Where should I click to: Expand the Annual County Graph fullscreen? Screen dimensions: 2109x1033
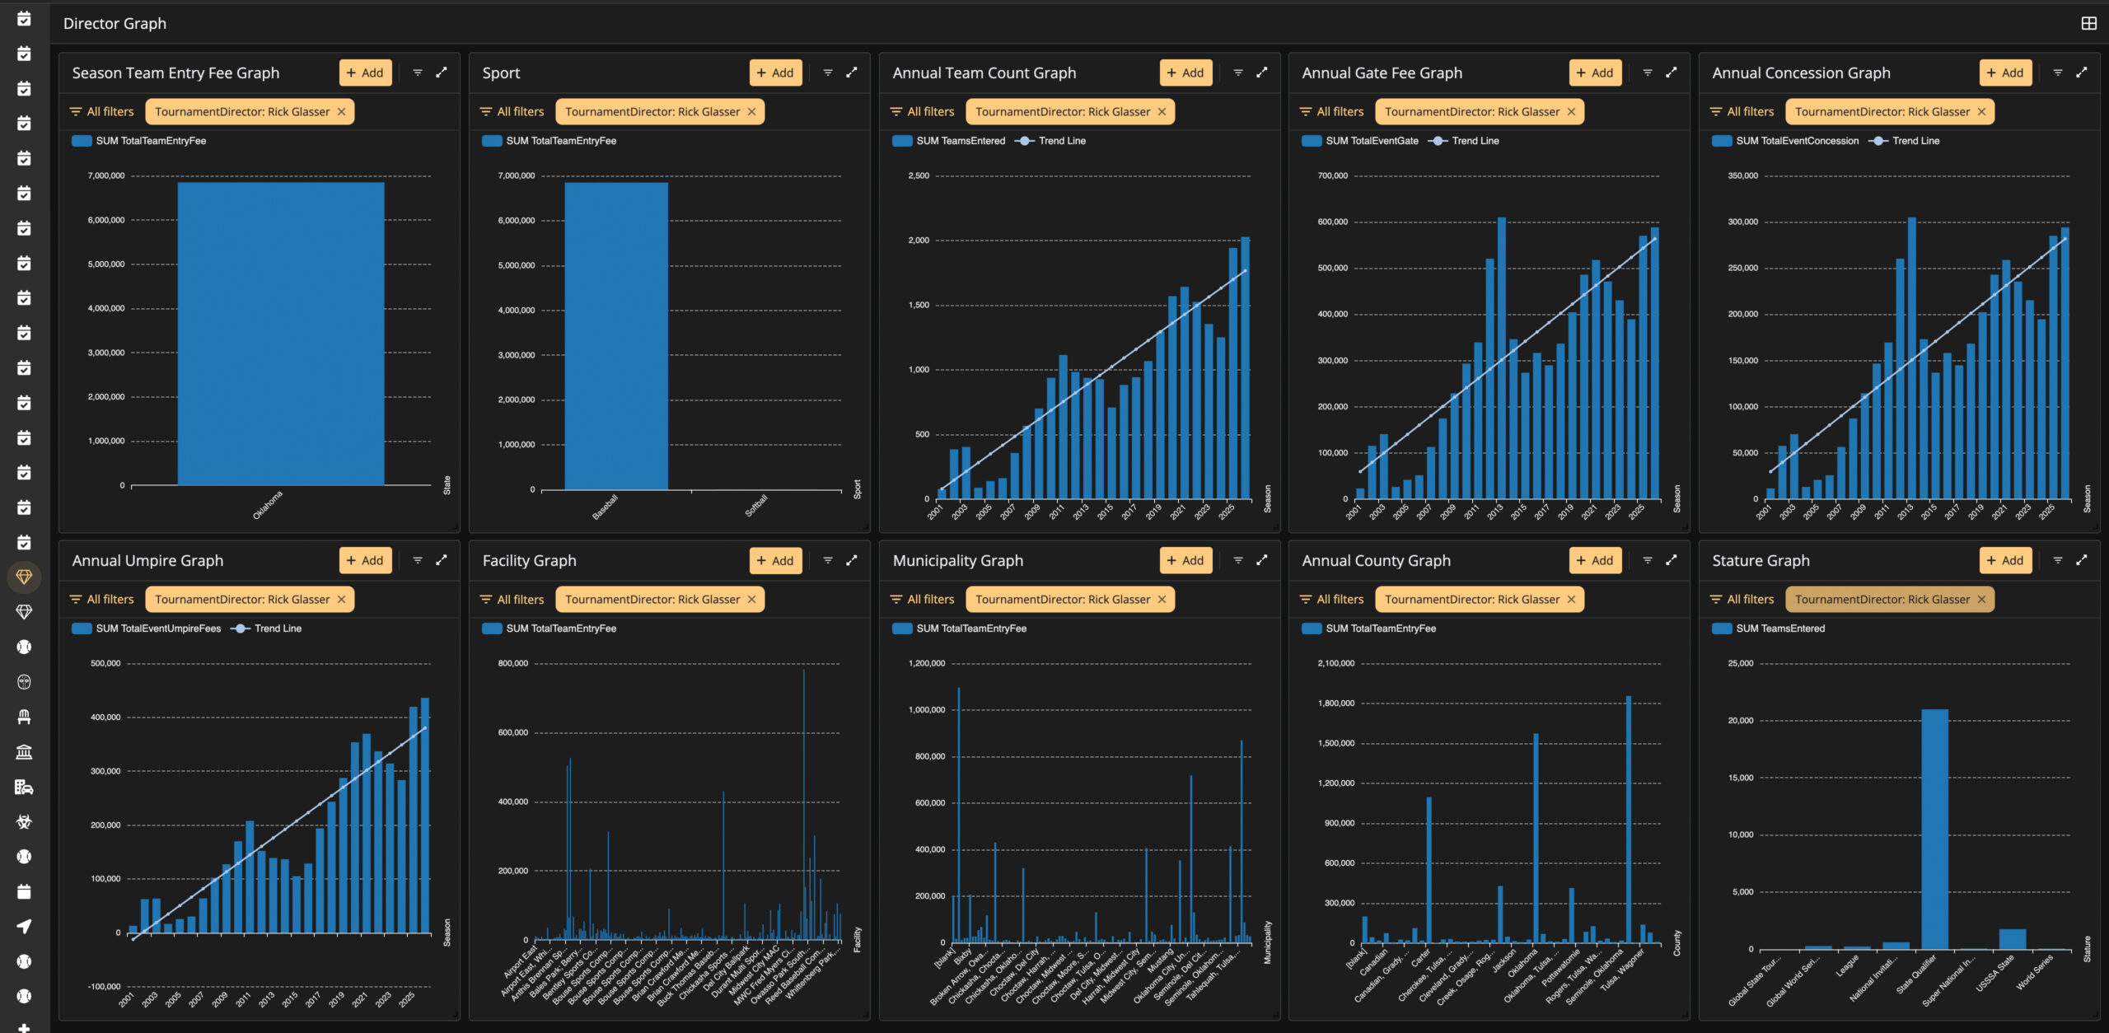(x=1672, y=560)
